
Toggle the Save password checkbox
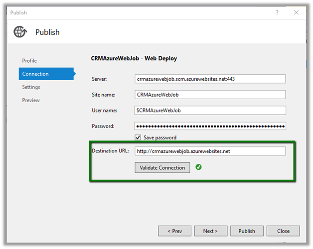(x=138, y=137)
